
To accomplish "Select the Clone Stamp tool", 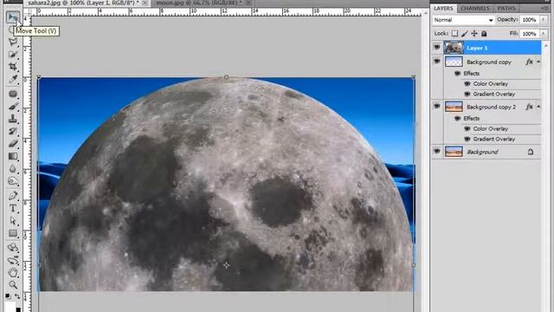I will tap(13, 119).
